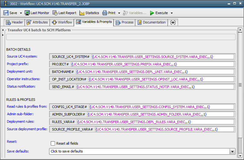Click the Source deployment profile label
244x160 pixels.
tap(27, 129)
